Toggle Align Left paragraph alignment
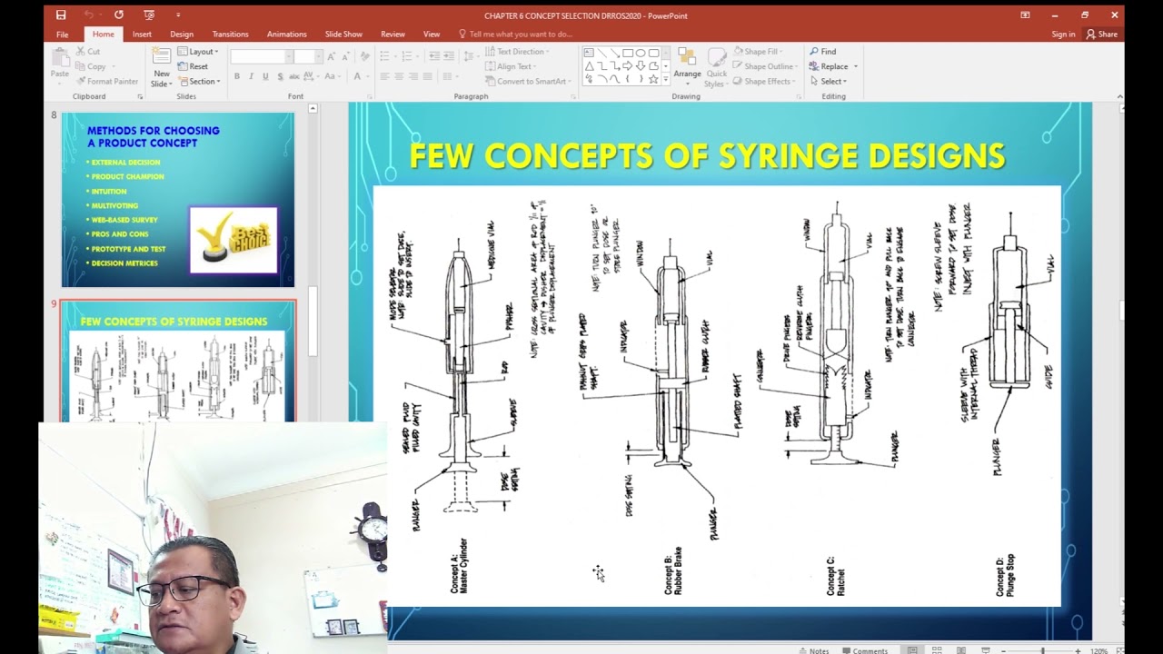The image size is (1163, 654). coord(385,76)
